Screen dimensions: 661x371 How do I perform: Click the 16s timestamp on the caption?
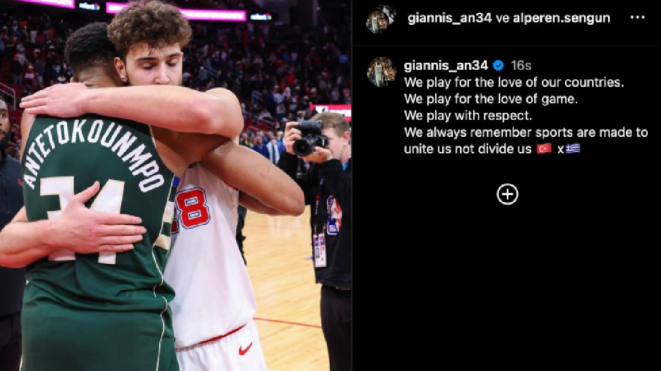click(521, 66)
